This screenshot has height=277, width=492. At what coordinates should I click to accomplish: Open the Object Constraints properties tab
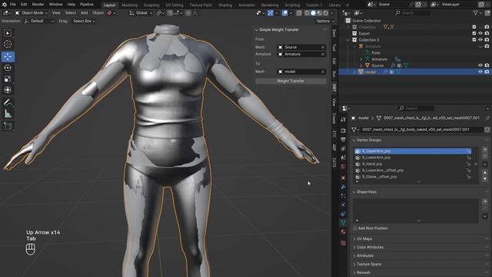[343, 214]
